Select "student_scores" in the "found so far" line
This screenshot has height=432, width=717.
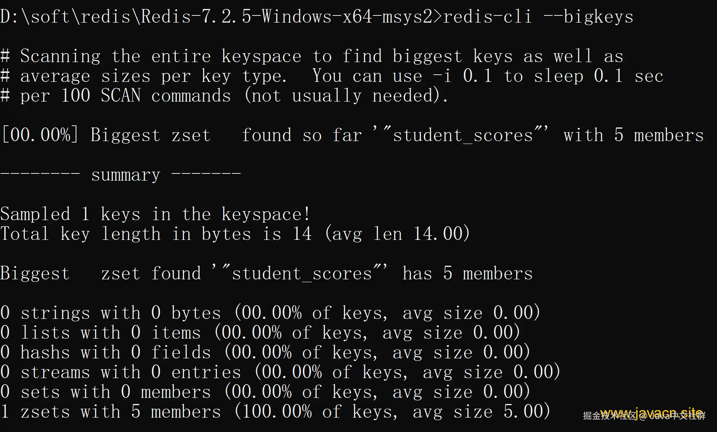click(463, 135)
